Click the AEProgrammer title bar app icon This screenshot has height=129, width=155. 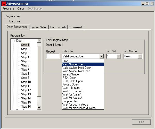pos(4,4)
